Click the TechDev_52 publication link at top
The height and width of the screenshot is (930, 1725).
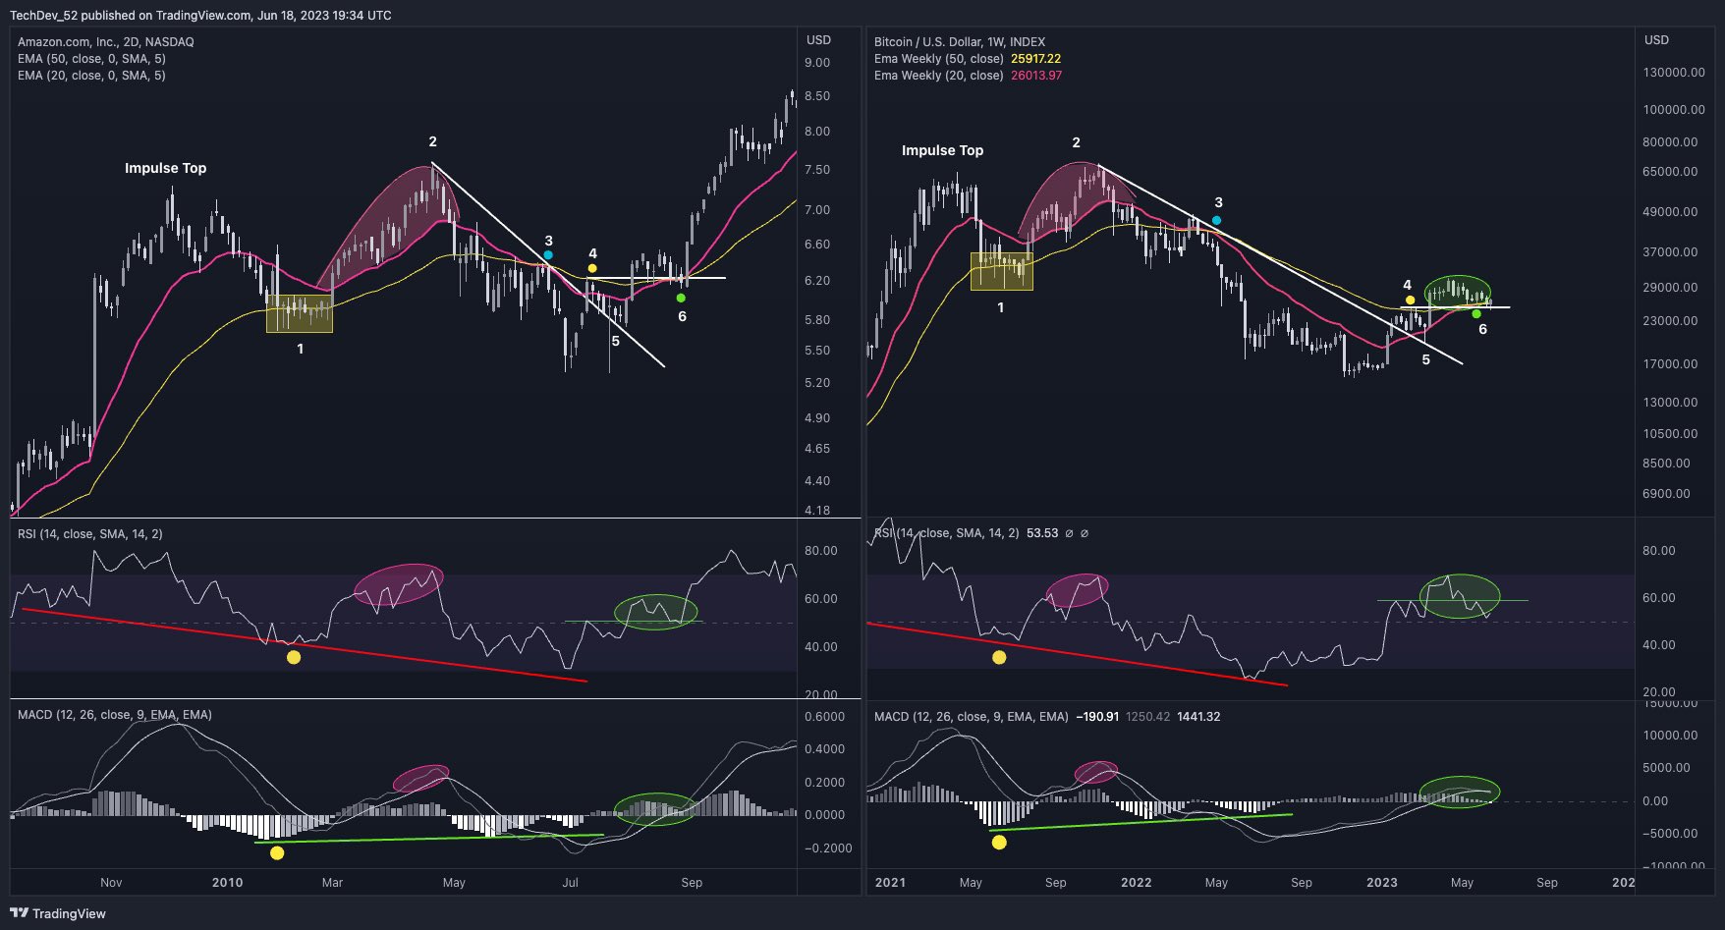(x=44, y=15)
